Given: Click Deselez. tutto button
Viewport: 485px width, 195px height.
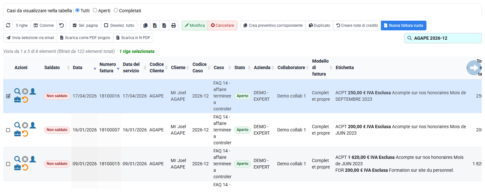Looking at the screenshot, I should [119, 26].
